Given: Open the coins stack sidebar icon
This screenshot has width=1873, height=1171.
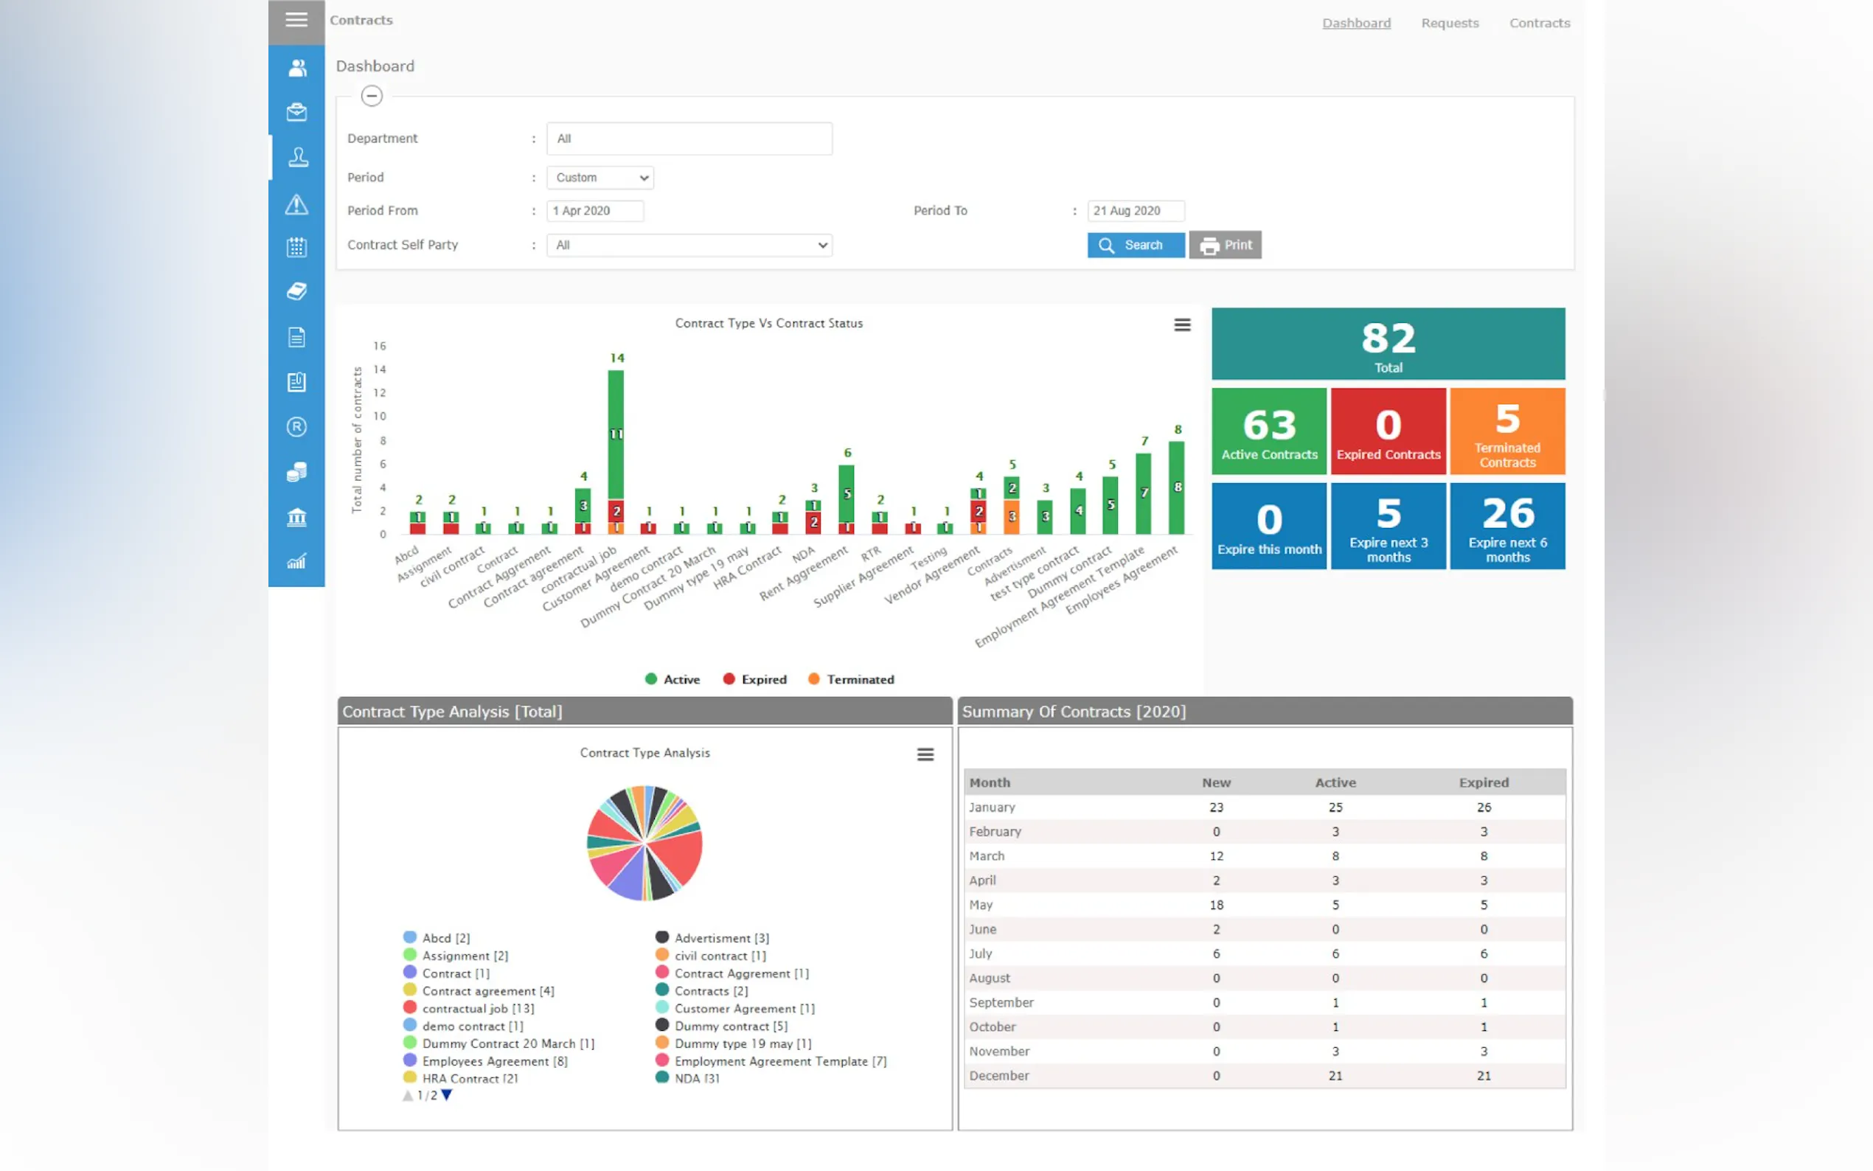Looking at the screenshot, I should pos(296,472).
